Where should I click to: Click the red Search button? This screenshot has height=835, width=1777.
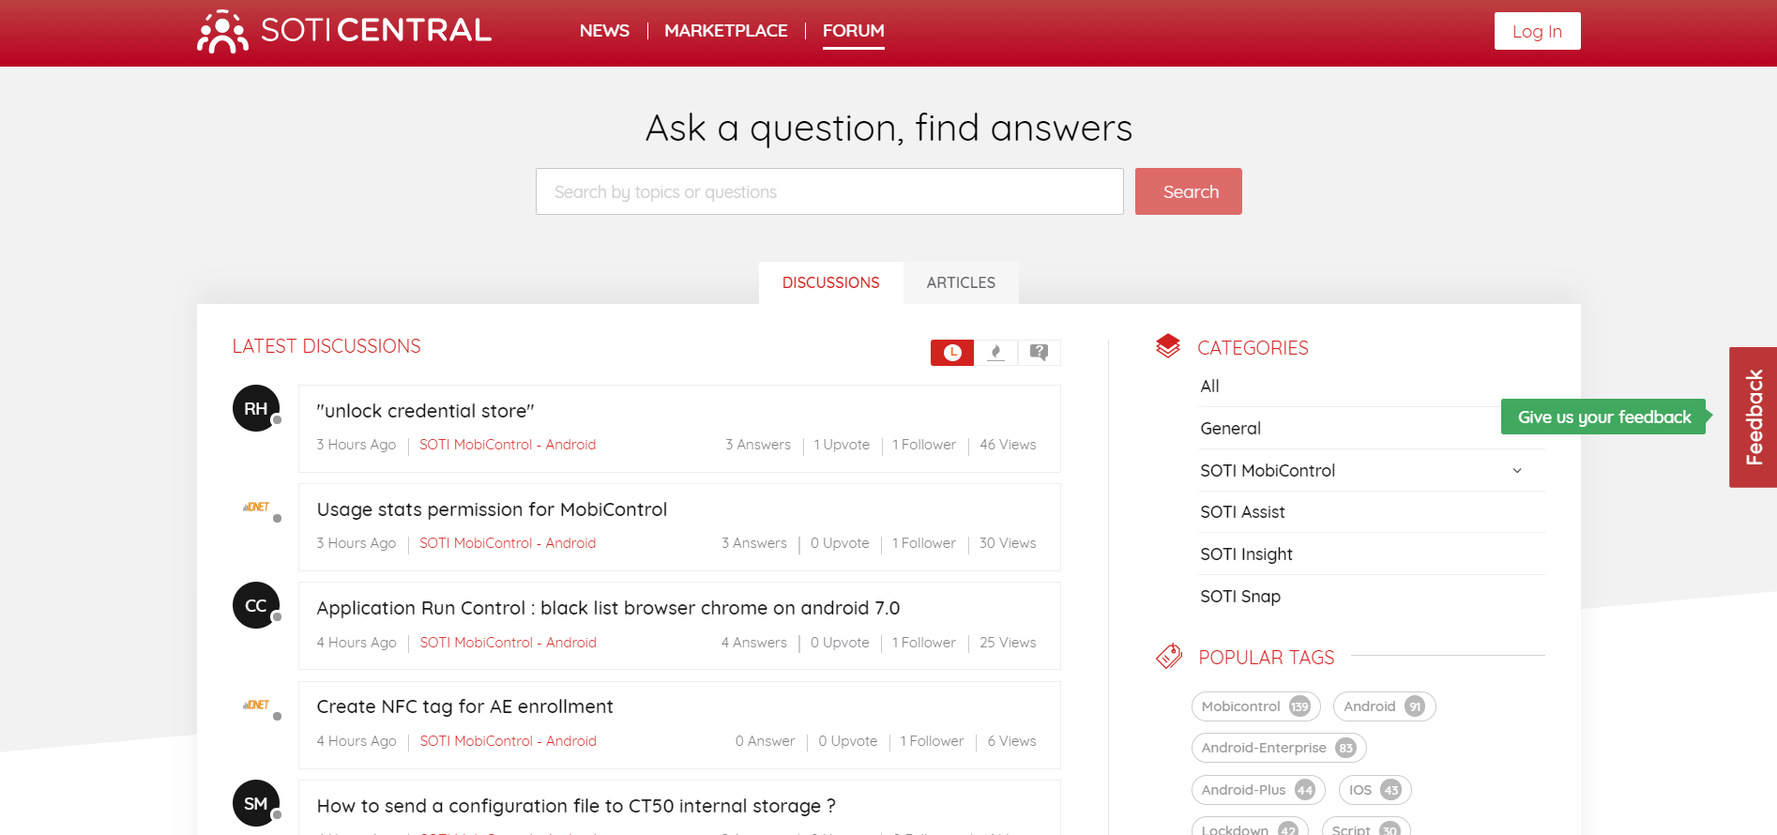(x=1189, y=191)
